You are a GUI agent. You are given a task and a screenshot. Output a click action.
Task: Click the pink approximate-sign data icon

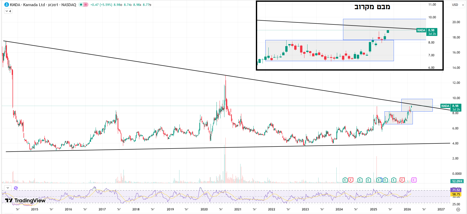click(86, 5)
